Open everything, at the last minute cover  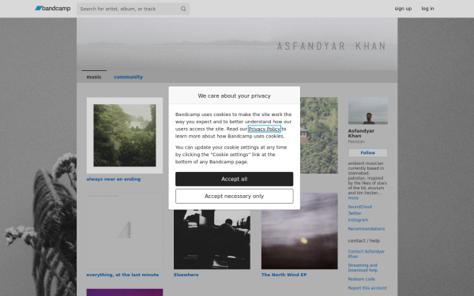pyautogui.click(x=125, y=231)
